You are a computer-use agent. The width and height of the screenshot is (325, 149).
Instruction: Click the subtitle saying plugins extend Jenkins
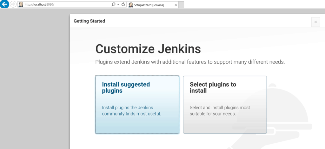point(190,62)
